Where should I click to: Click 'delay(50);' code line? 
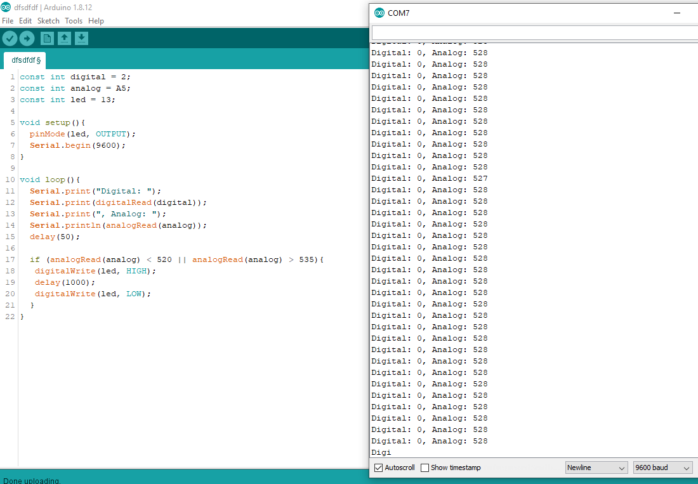tap(55, 237)
